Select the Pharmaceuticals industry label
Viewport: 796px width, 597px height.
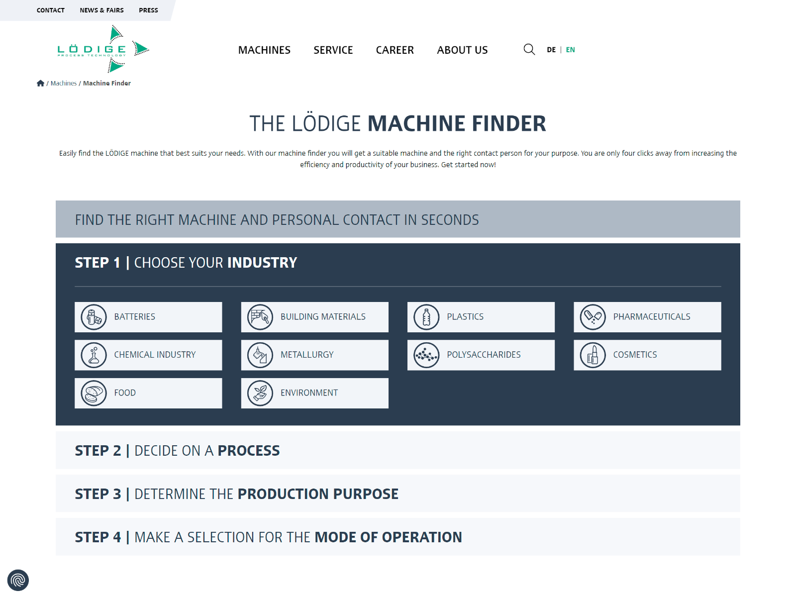click(x=652, y=317)
